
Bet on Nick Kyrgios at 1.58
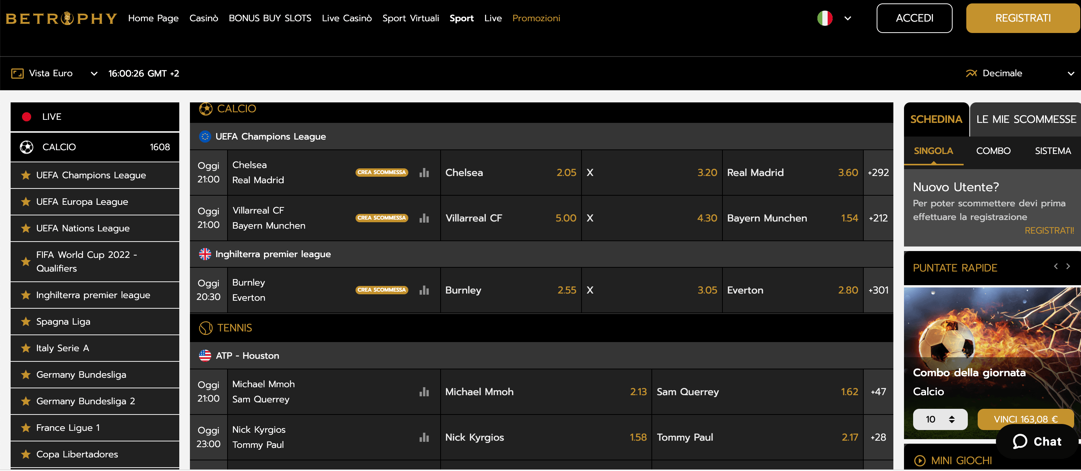pyautogui.click(x=545, y=438)
